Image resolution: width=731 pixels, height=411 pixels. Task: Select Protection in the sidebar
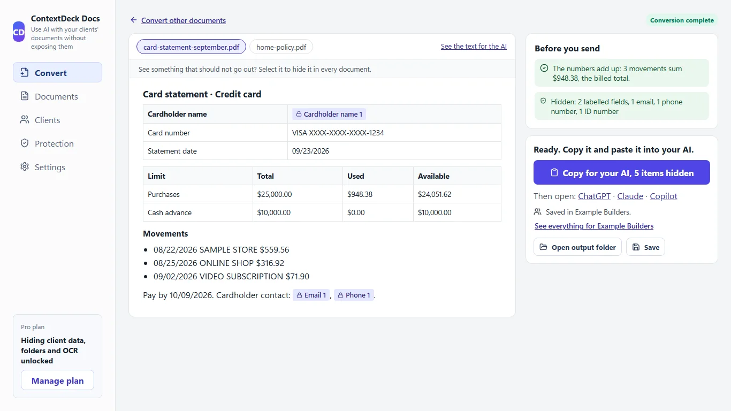(57, 143)
